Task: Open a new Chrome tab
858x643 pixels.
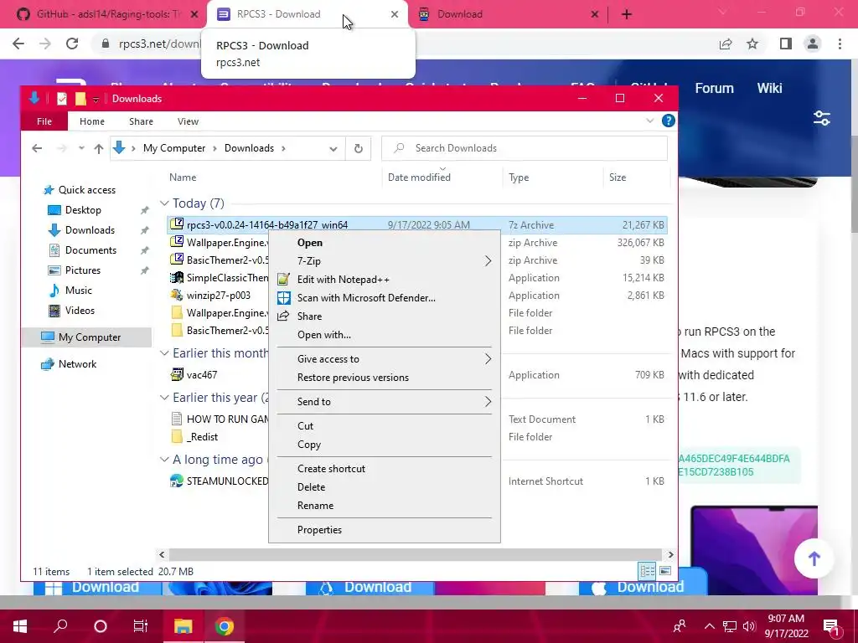Action: pyautogui.click(x=627, y=14)
